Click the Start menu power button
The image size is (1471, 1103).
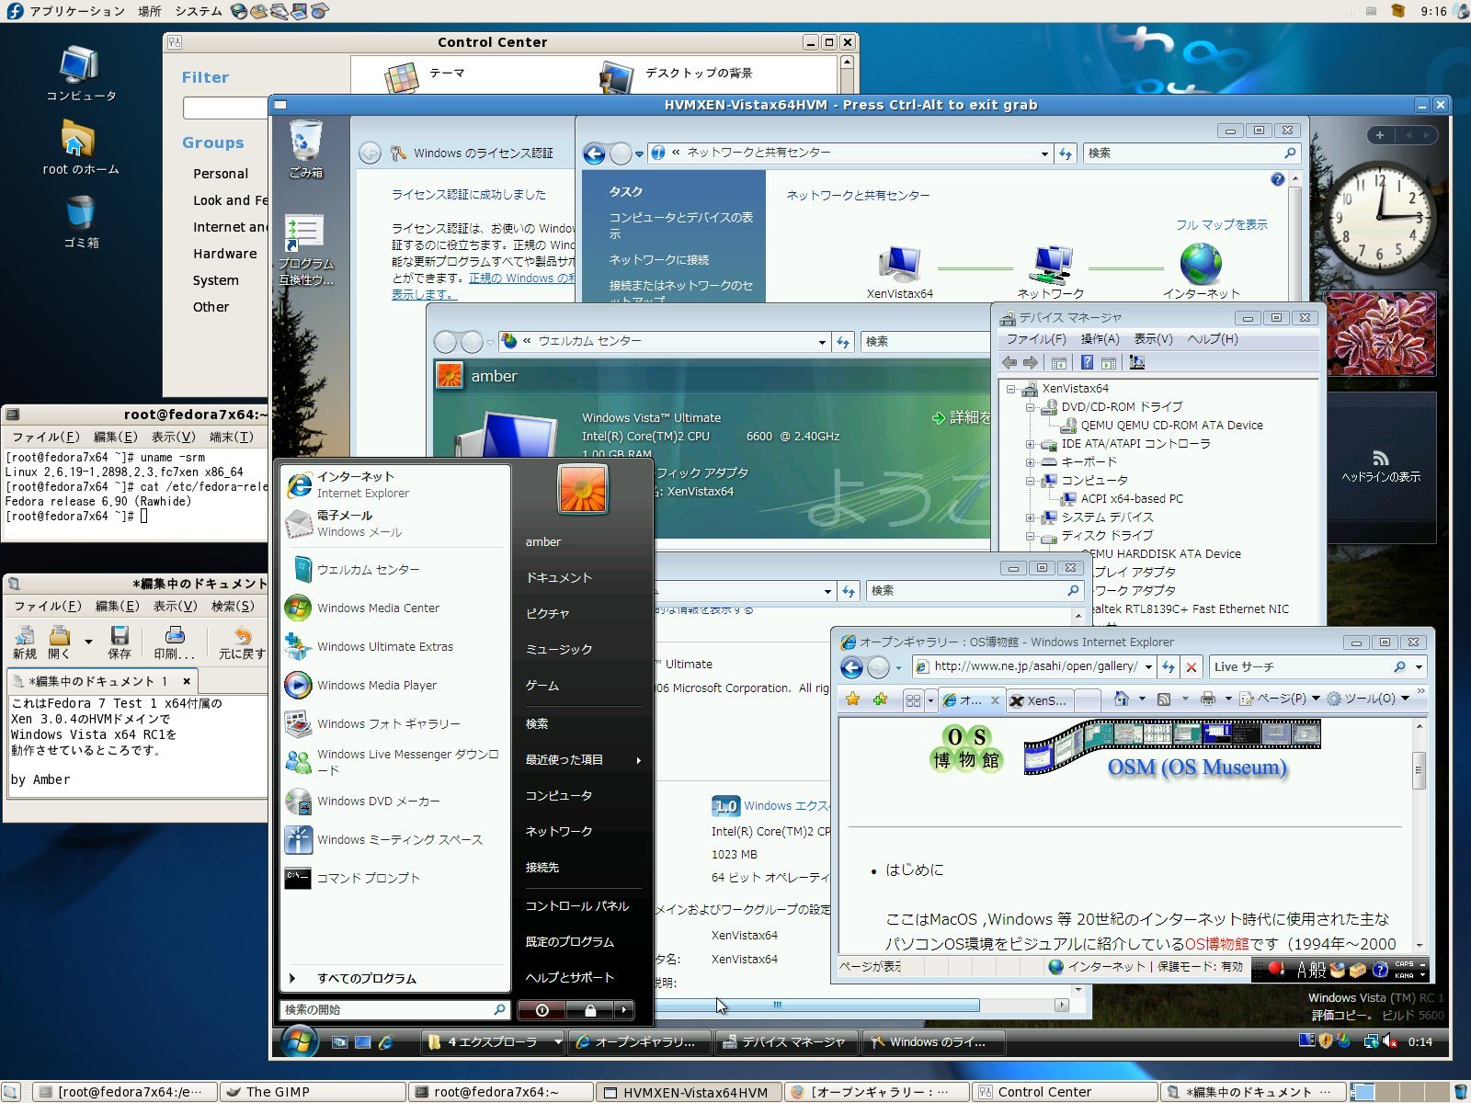542,1010
